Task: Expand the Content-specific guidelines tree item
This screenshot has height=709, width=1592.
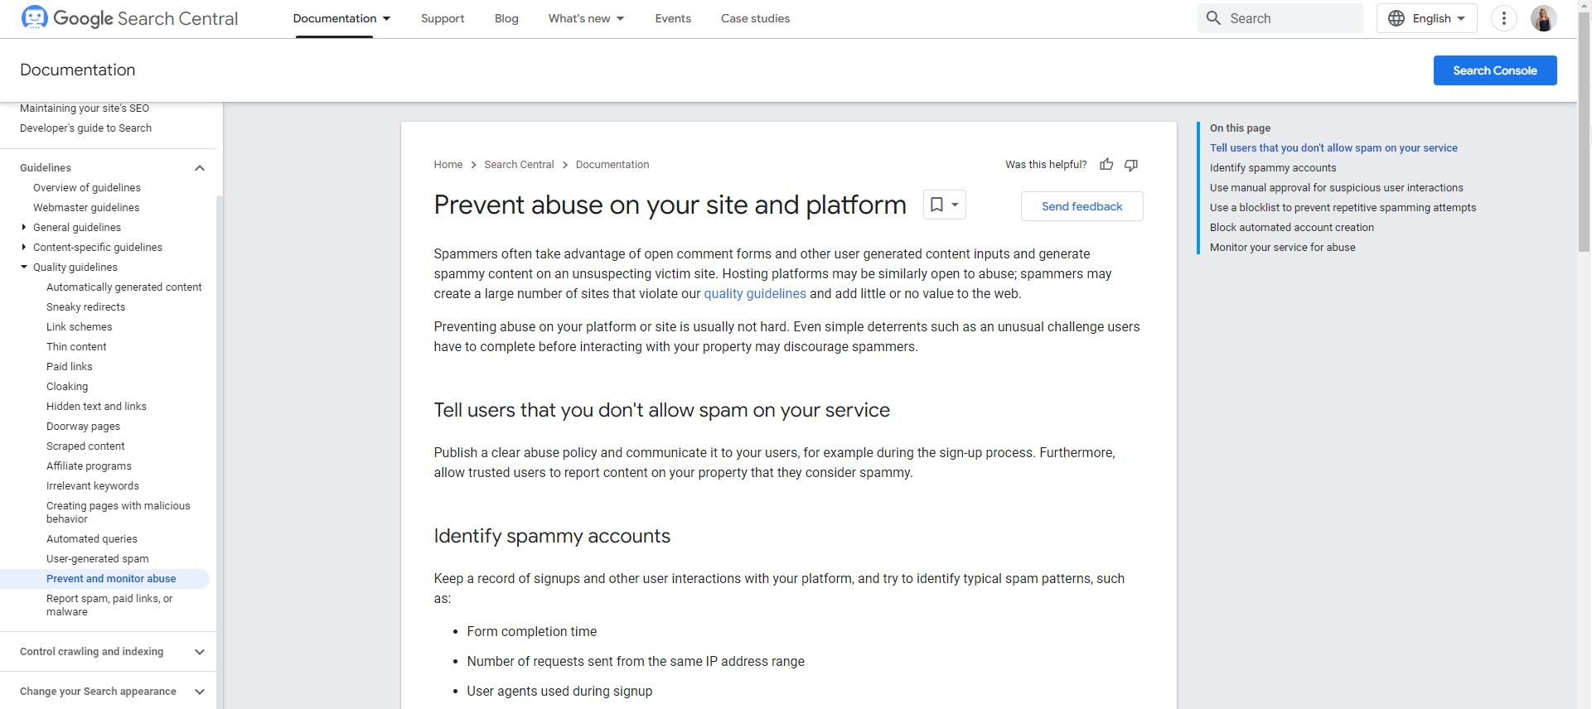Action: coord(24,247)
